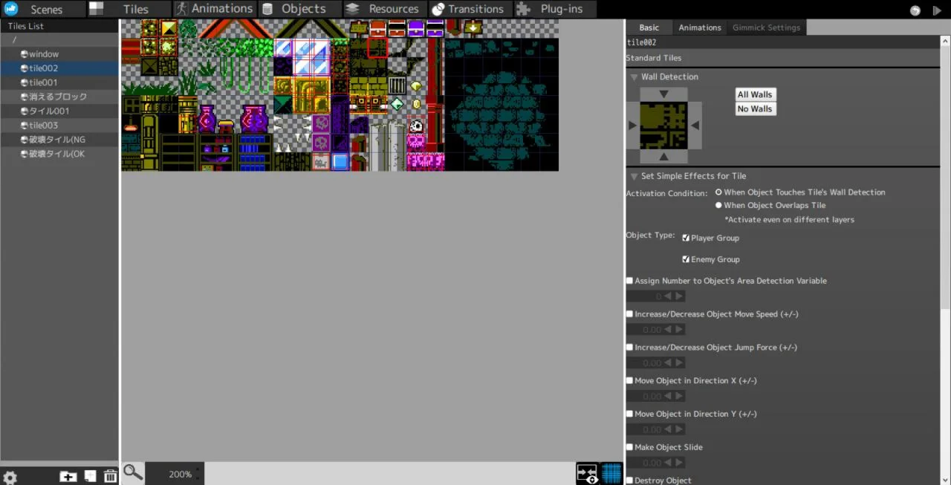Select tile001 in Tiles List
Screen dimensions: 951x485
59,82
